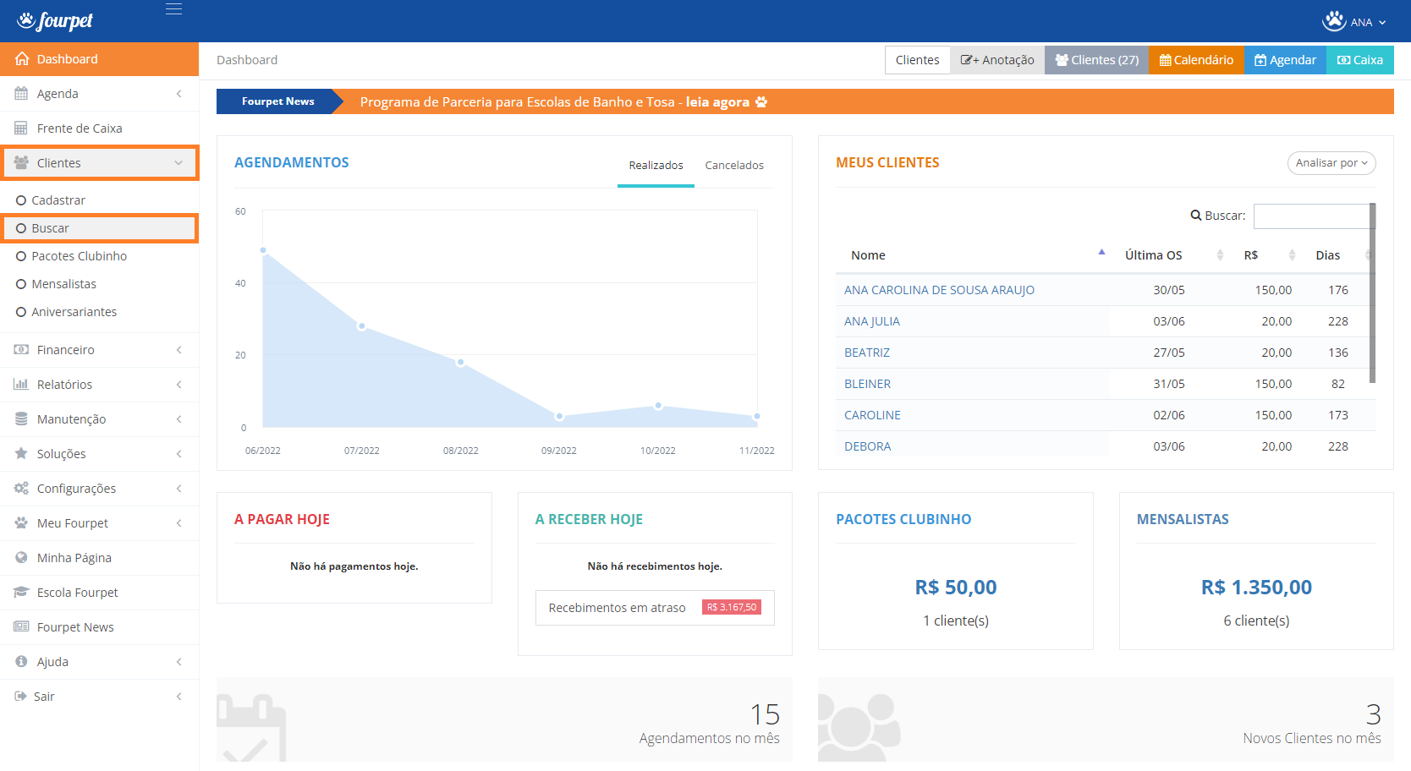The image size is (1411, 771).
Task: Expand the Soluções menu chevron
Action: (x=178, y=454)
